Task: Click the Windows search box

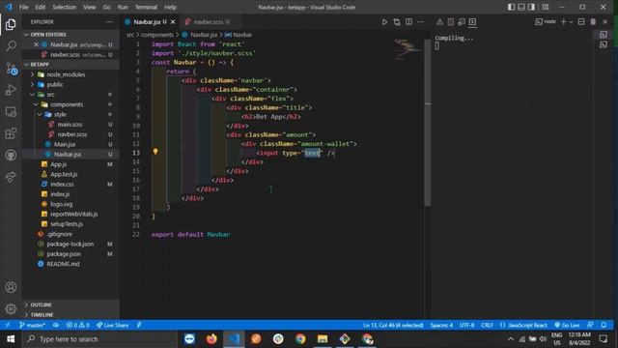Action: 100,339
